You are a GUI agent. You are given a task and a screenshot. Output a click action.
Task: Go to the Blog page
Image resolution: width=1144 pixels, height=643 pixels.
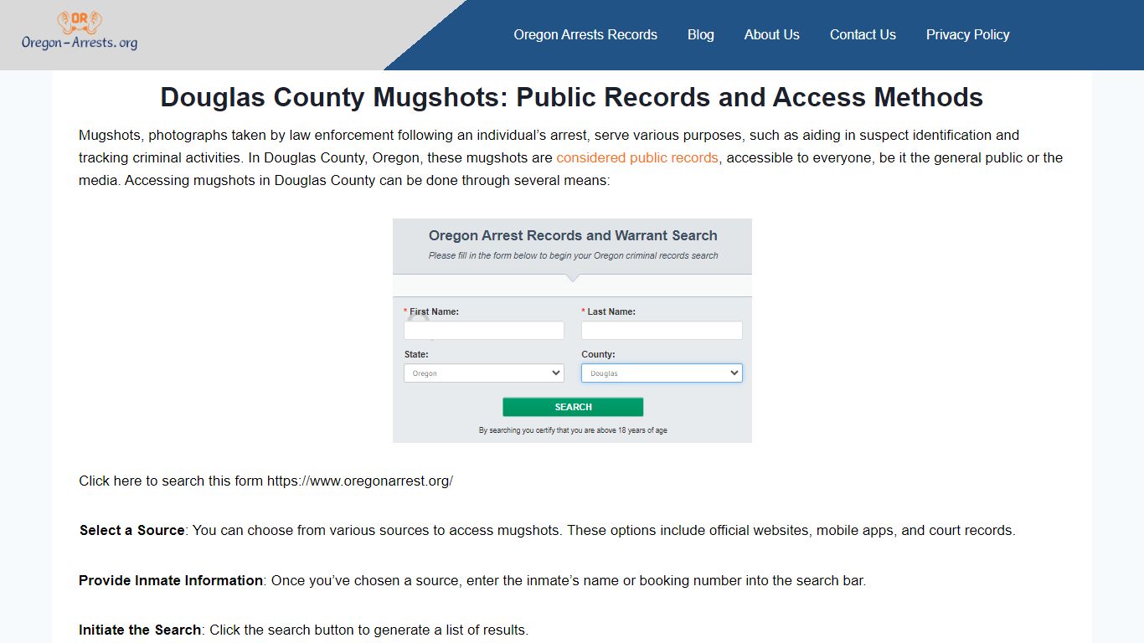(701, 34)
